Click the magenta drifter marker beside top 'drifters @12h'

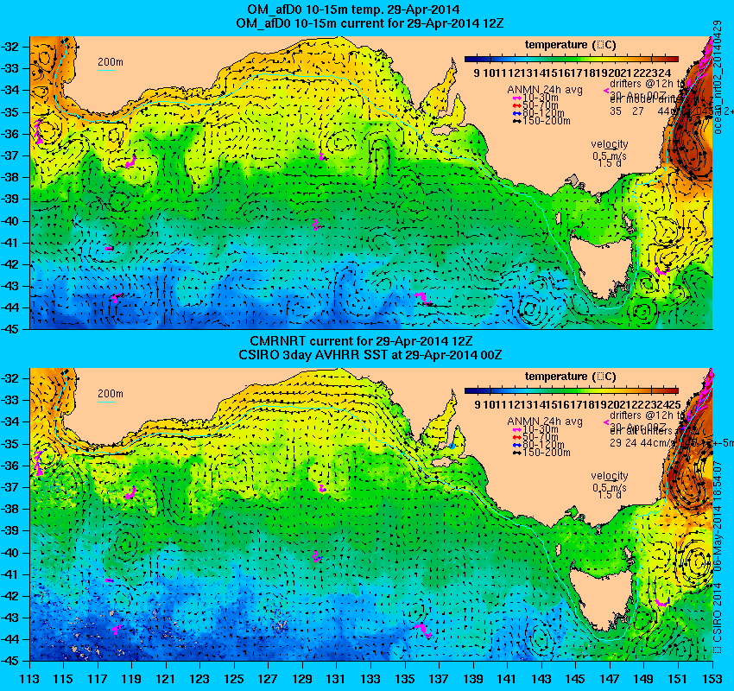pyautogui.click(x=606, y=91)
